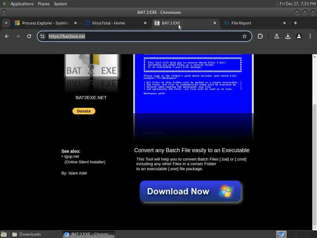Open the tgup.net link
The height and width of the screenshot is (238, 317).
coord(72,156)
